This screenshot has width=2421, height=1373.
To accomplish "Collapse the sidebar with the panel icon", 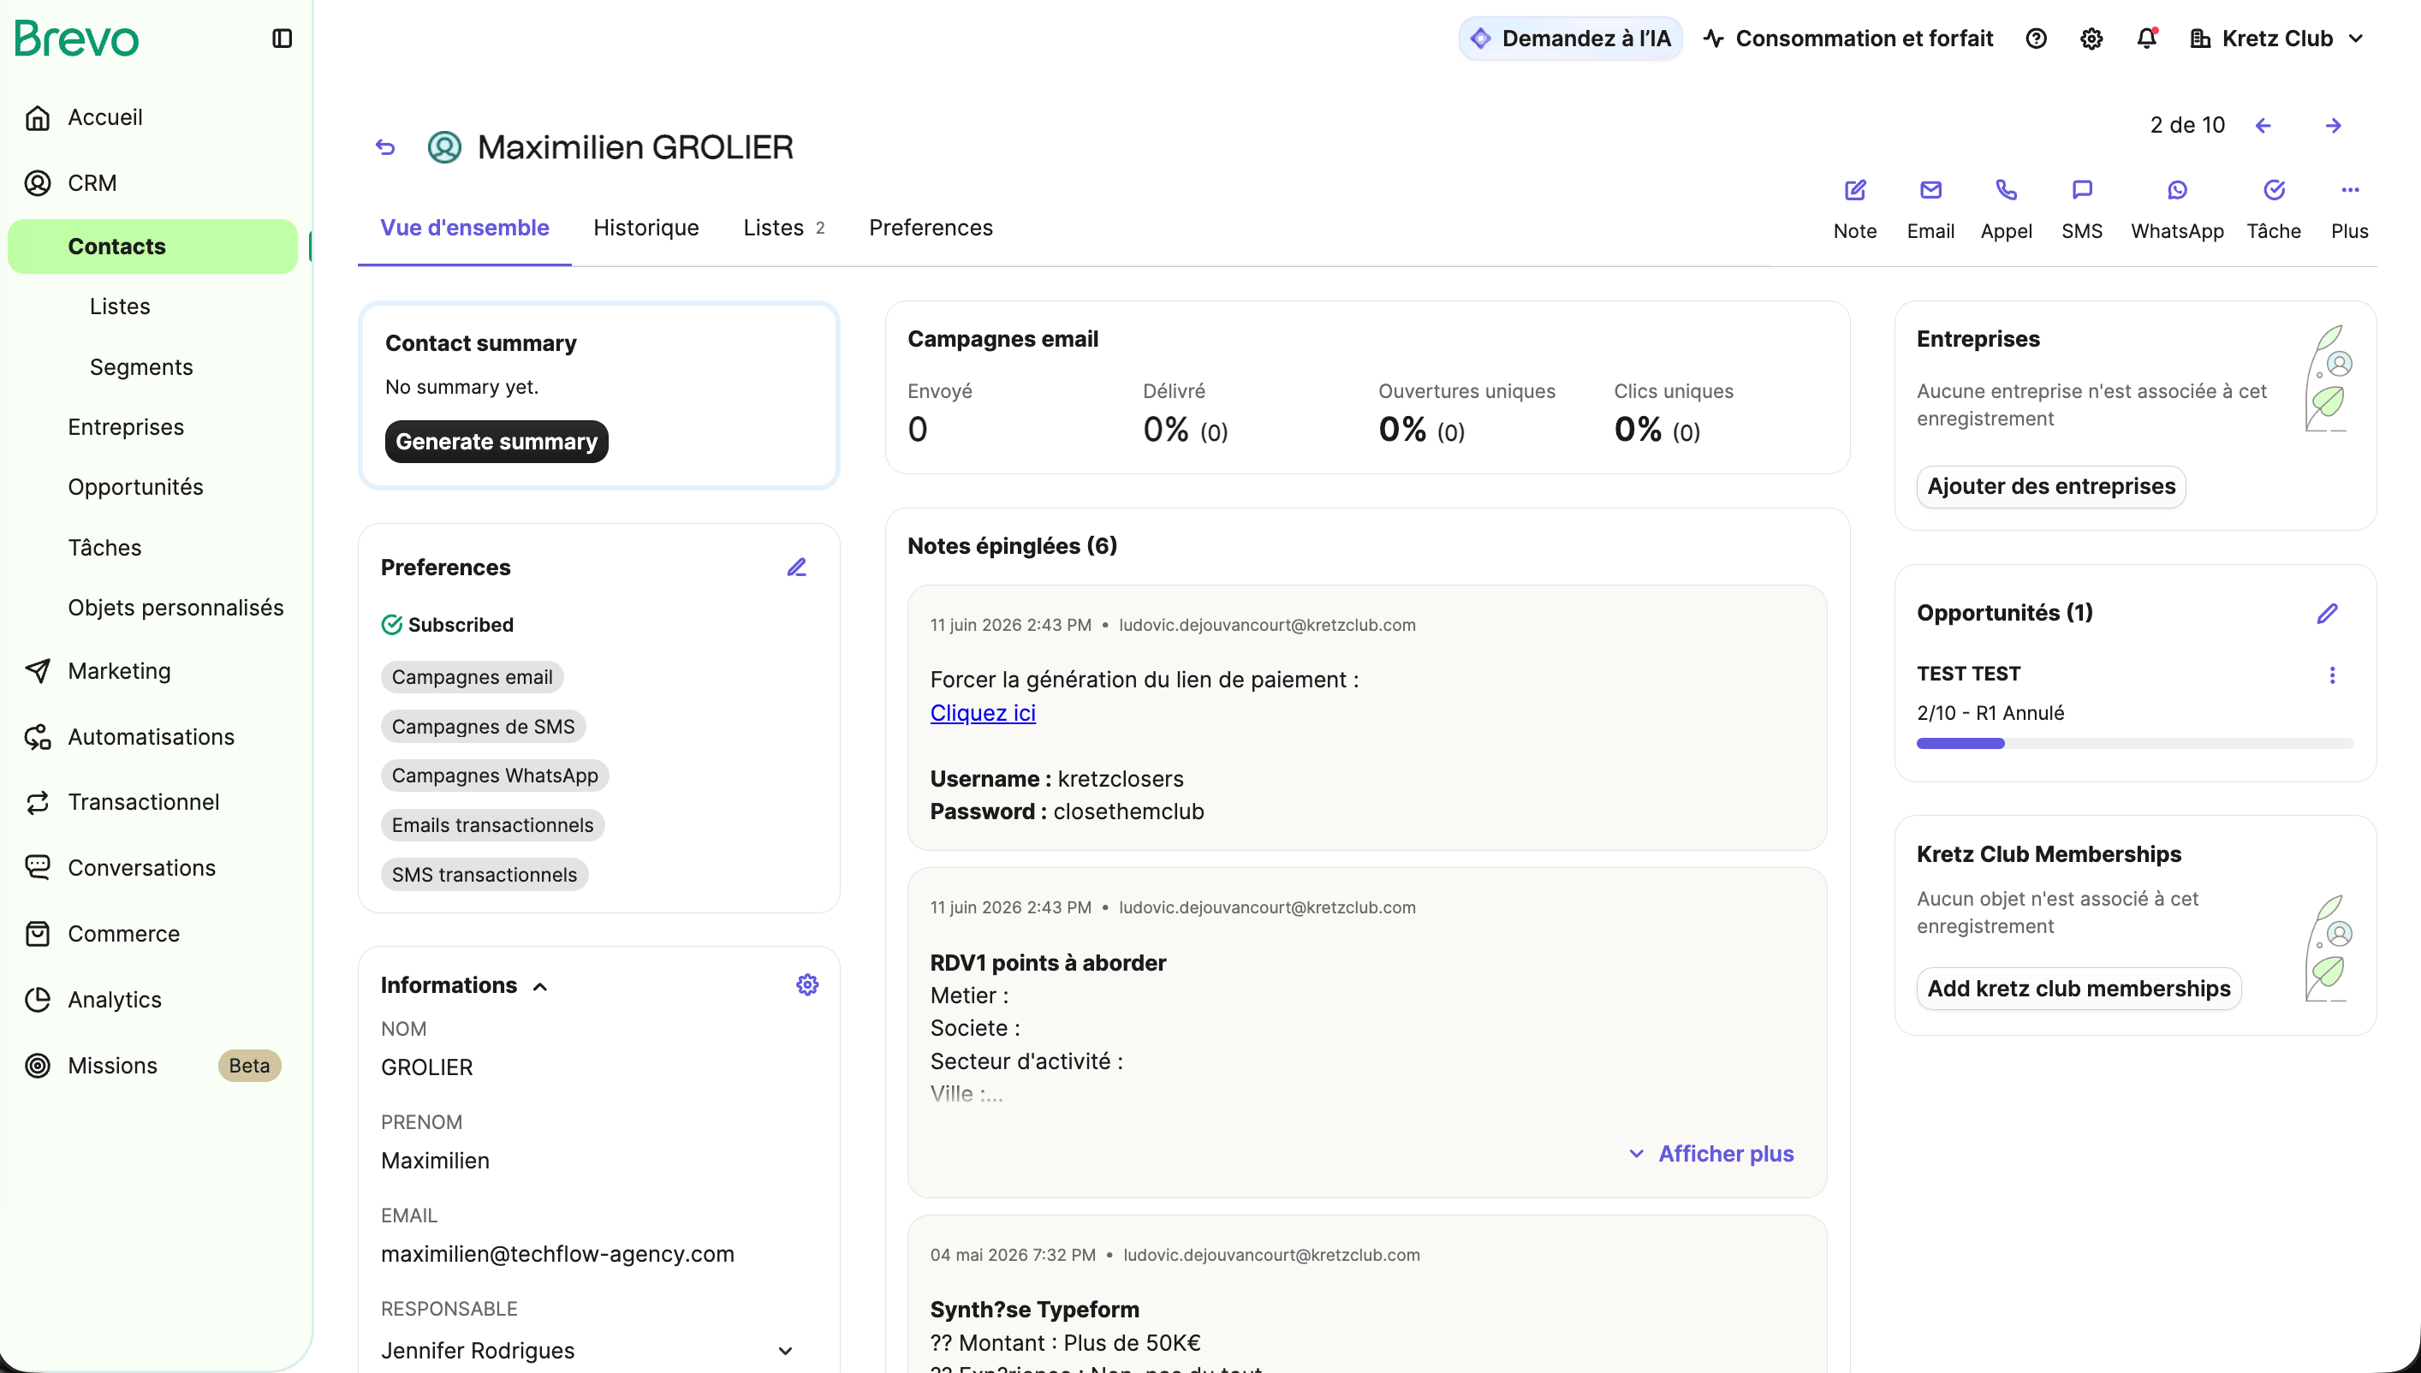I will click(x=282, y=39).
